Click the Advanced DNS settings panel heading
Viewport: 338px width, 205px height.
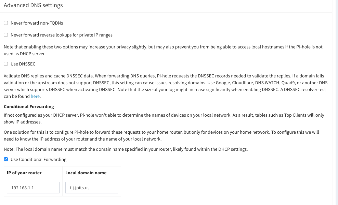click(x=33, y=5)
